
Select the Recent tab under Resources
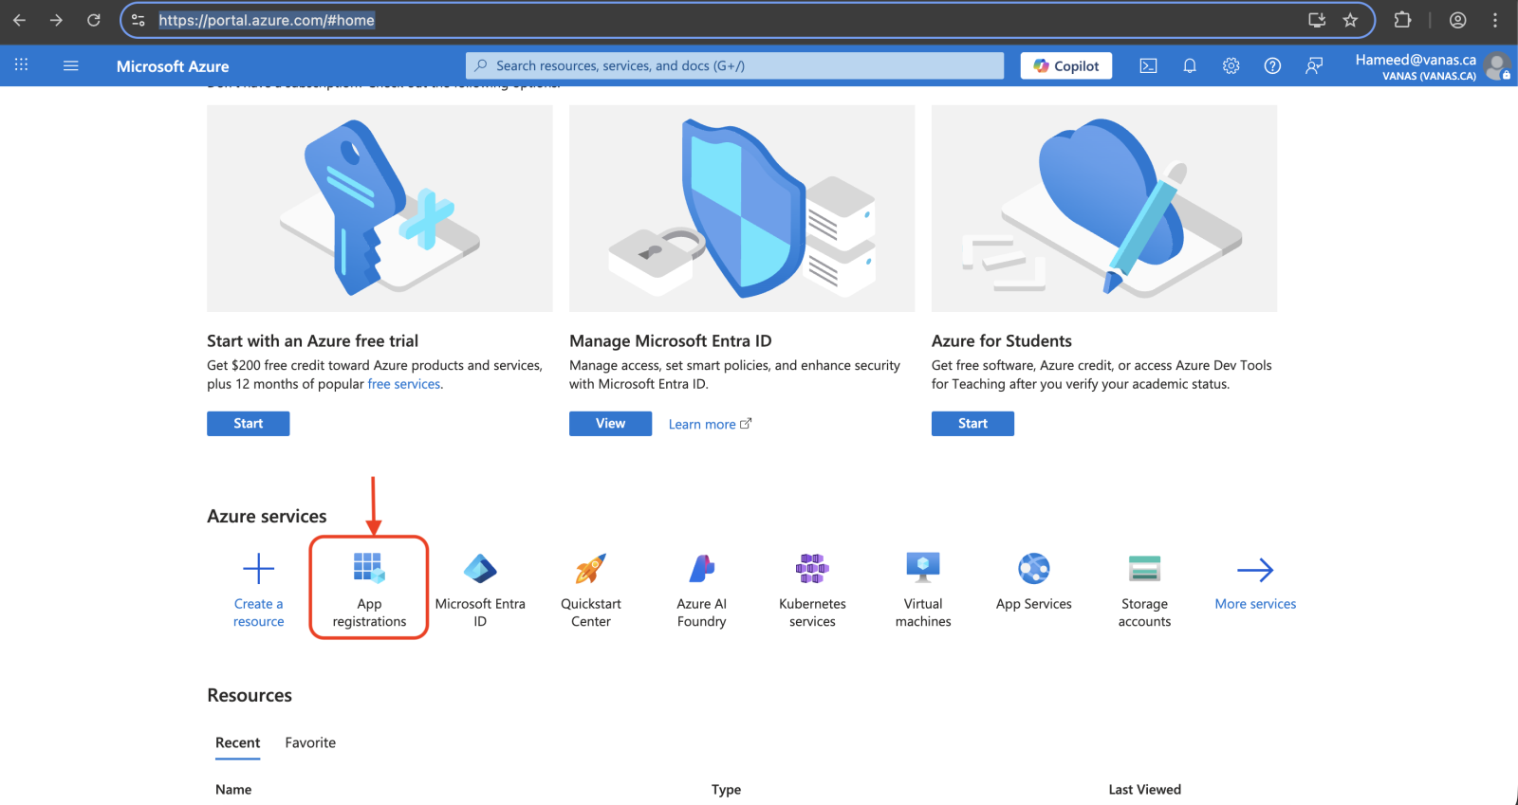237,743
